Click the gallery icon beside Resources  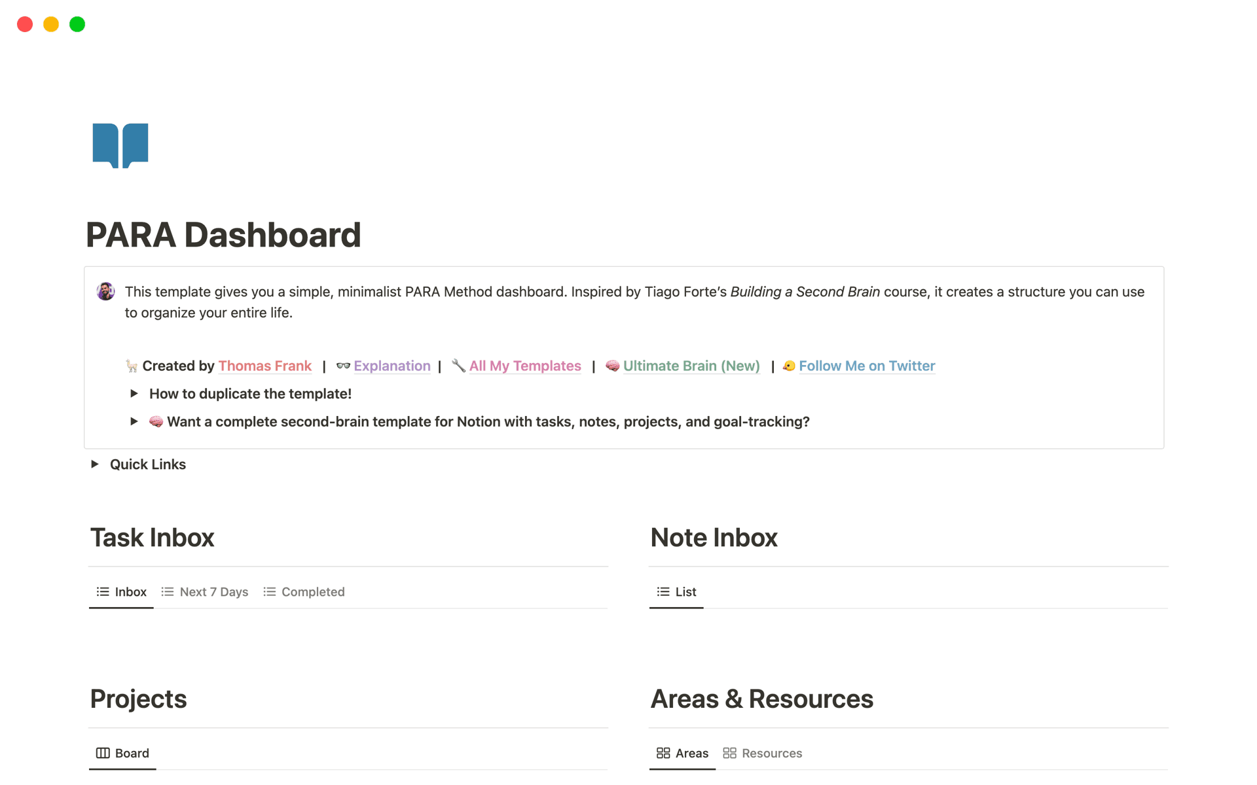[x=729, y=753]
